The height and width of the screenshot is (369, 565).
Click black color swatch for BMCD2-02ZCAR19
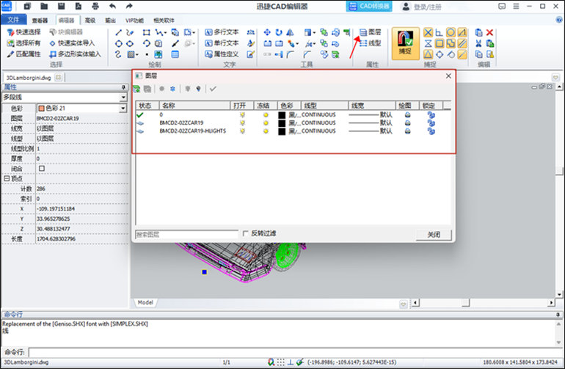pos(282,123)
